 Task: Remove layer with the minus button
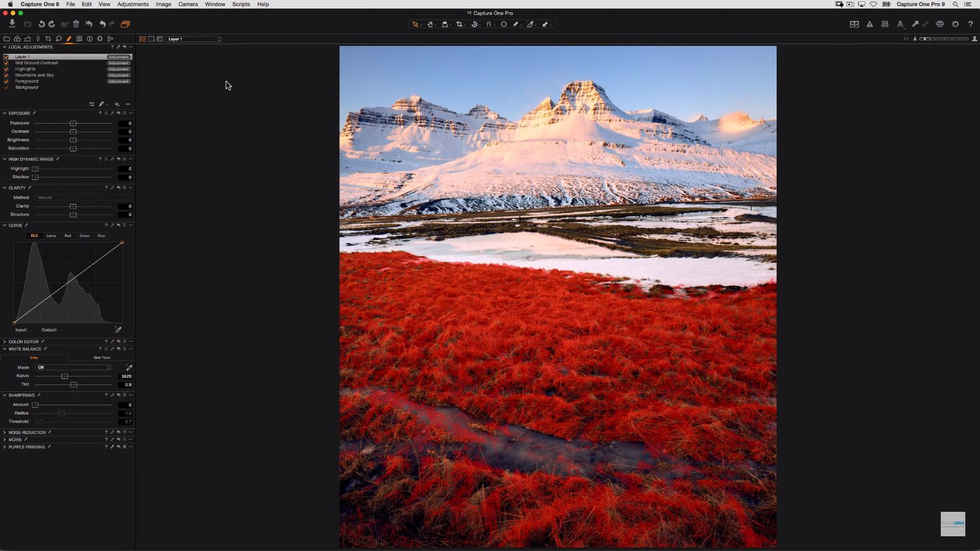click(128, 104)
